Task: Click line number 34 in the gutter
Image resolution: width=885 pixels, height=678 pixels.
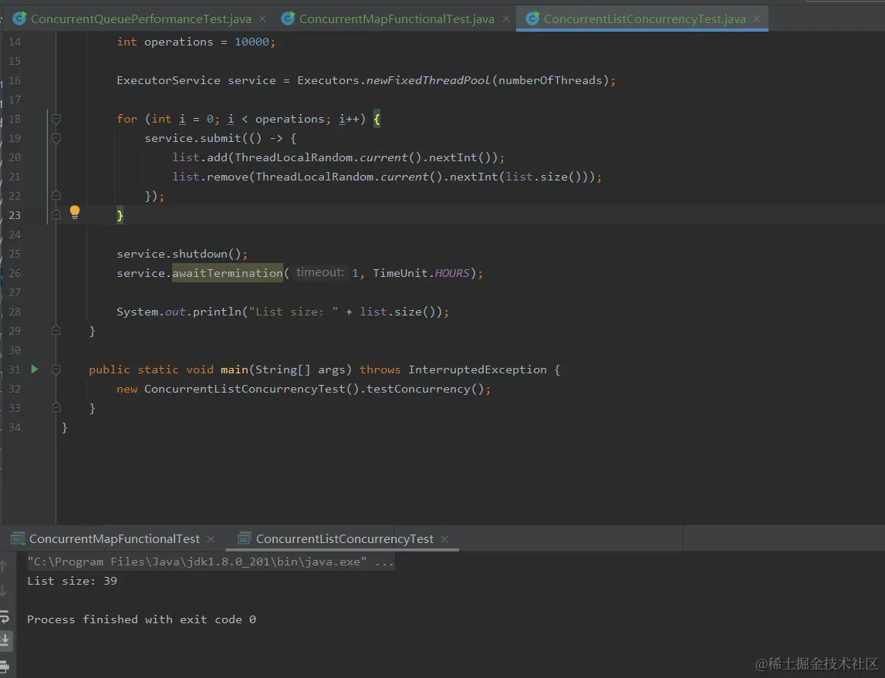Action: pyautogui.click(x=15, y=427)
